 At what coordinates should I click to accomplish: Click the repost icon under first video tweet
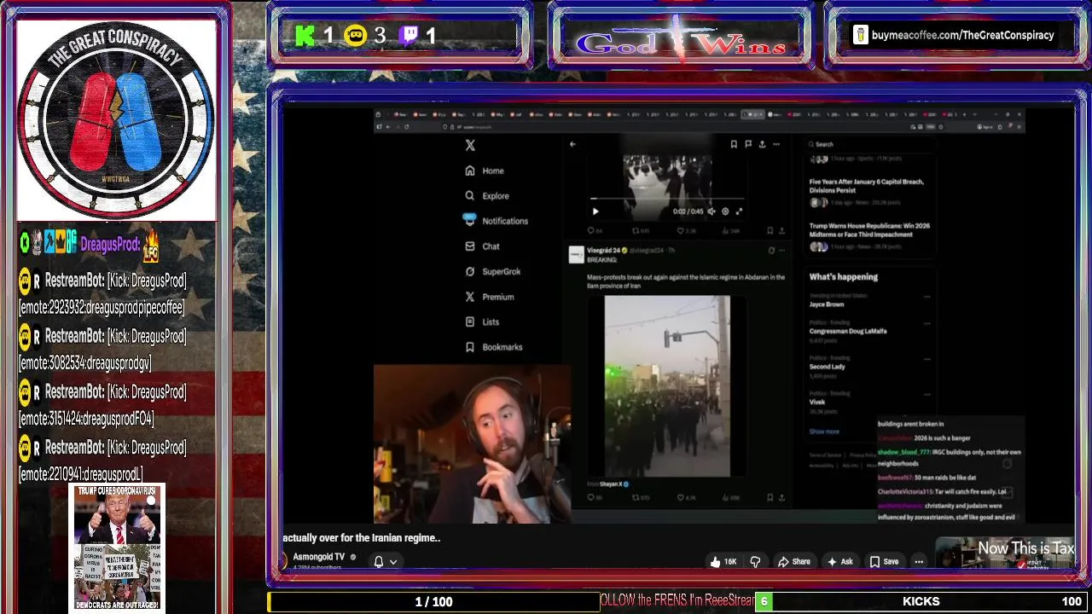636,230
